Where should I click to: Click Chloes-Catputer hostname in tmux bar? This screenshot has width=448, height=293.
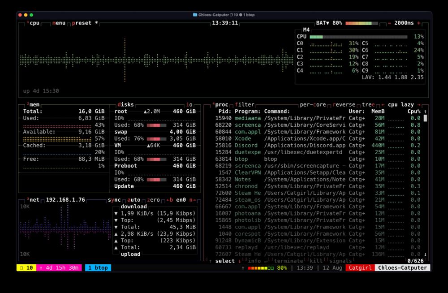402,268
